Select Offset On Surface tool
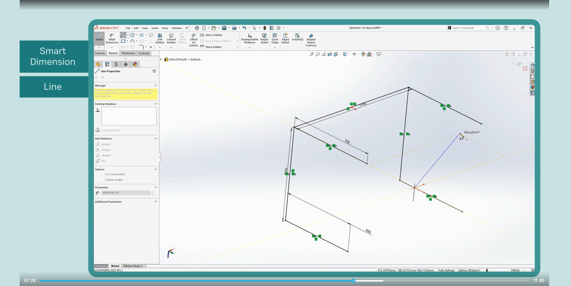This screenshot has height=286, width=571. 194,40
